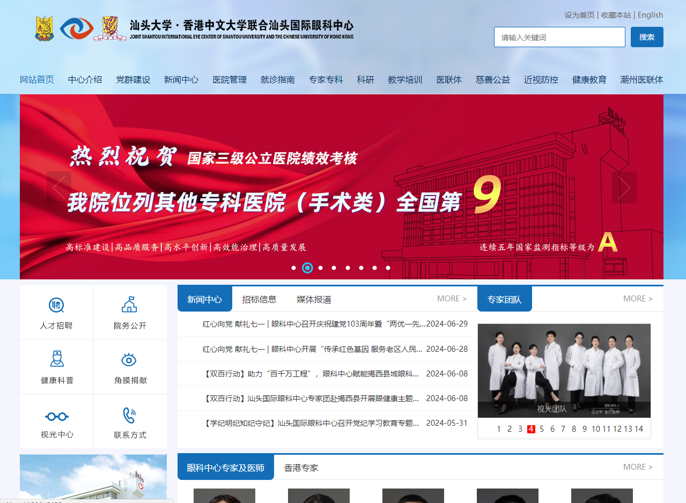Click the 设为首页 link

coord(579,15)
